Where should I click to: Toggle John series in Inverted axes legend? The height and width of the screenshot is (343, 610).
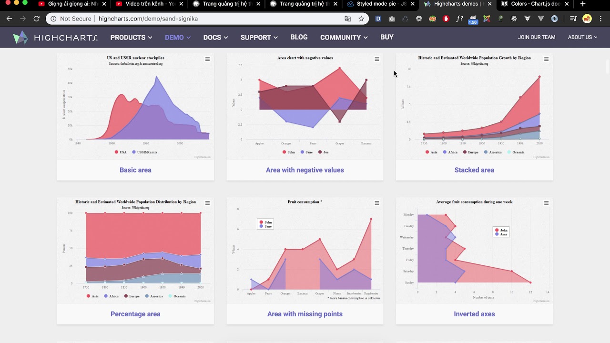pyautogui.click(x=501, y=230)
